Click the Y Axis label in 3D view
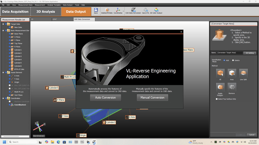Viewport: 259px width, 145px height. pos(63,116)
